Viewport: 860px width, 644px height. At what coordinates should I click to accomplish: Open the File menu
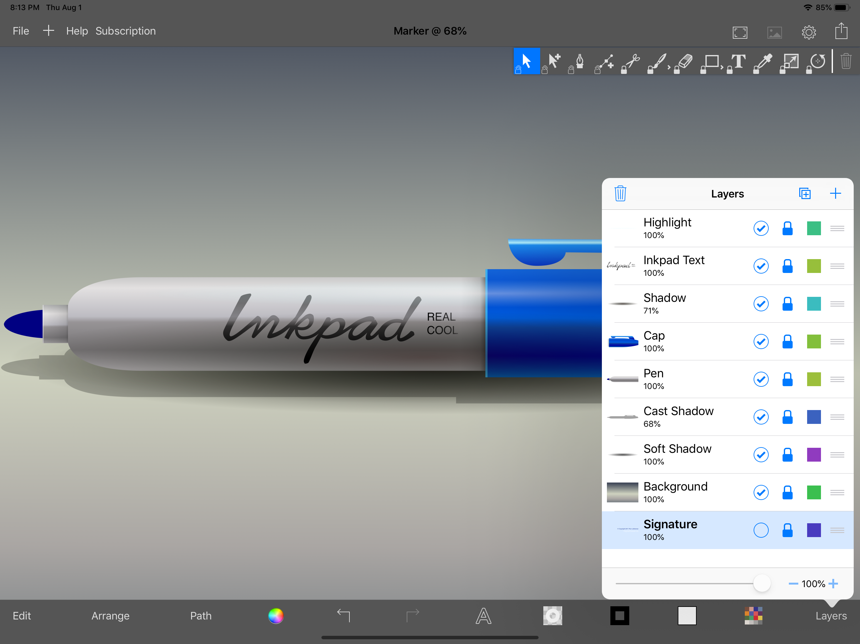(21, 31)
